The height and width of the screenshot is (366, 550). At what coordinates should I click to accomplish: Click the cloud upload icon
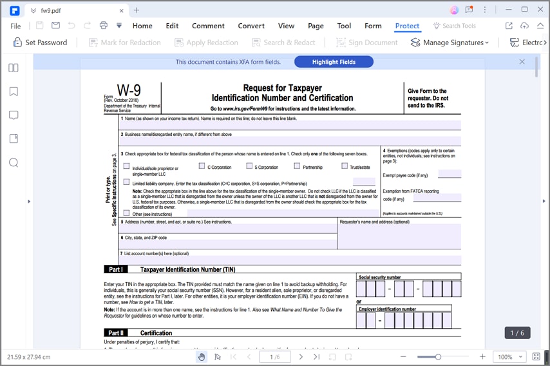tap(524, 25)
